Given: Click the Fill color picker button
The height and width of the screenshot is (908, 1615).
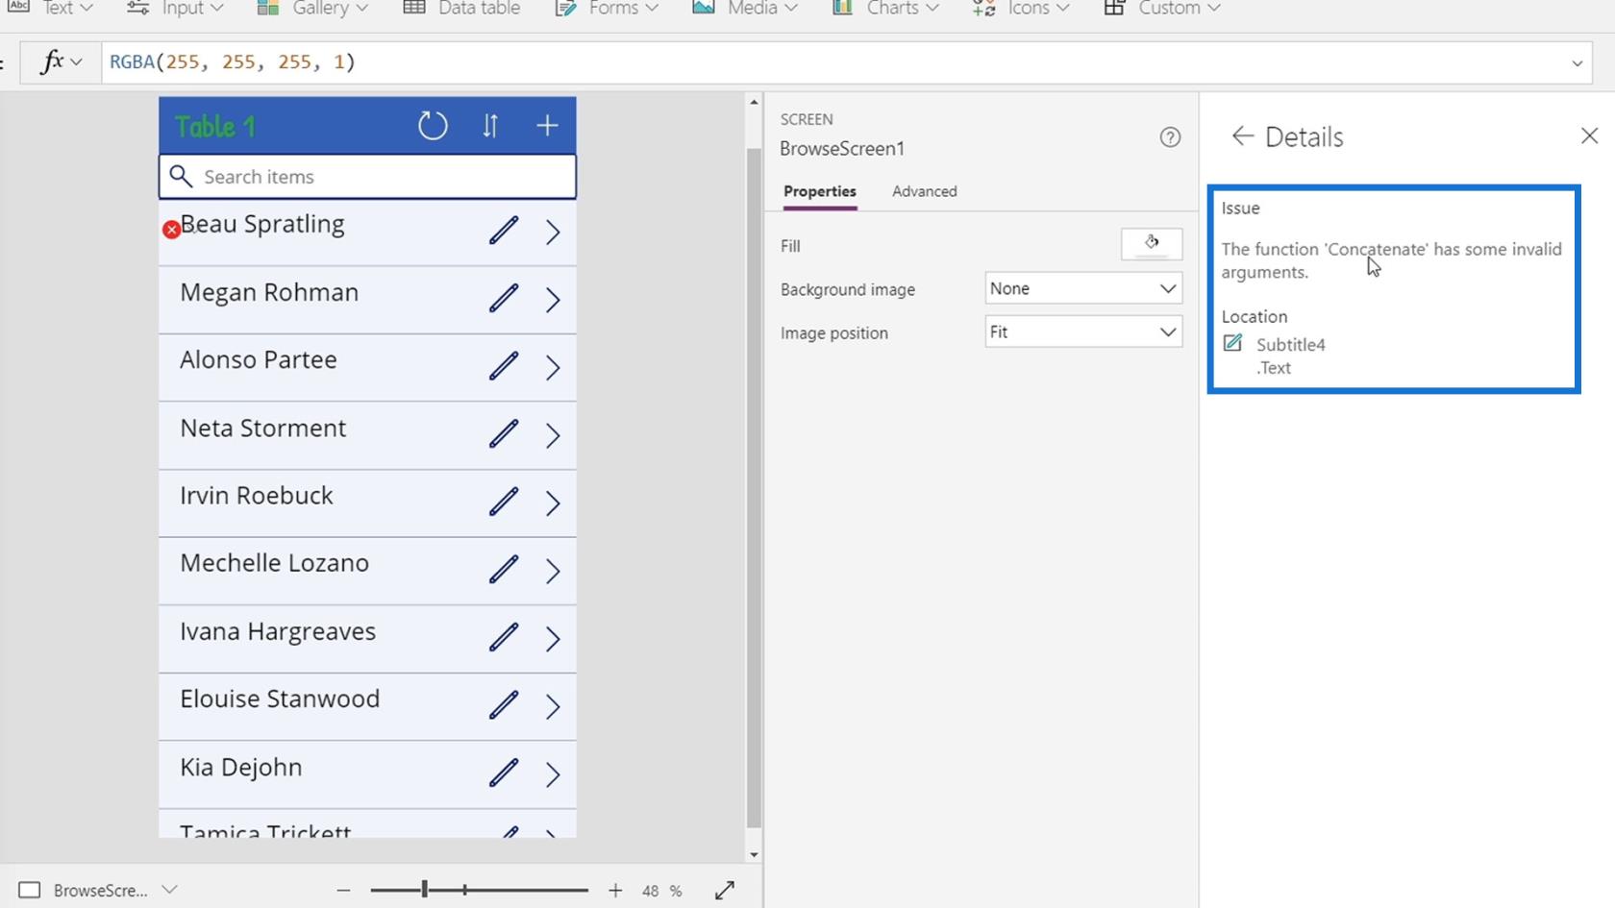Looking at the screenshot, I should [1152, 244].
